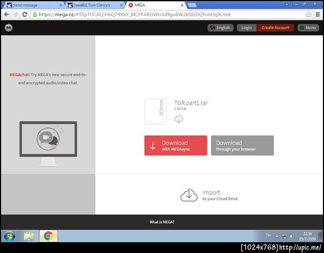Screen dimensions: 324x253
Task: Click the globe icon on English button
Action: click(212, 28)
